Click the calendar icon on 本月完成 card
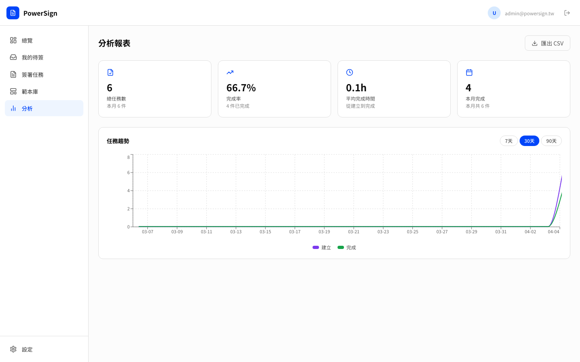Screen dimensions: 580x362 point(469,72)
